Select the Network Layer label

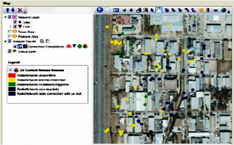click(29, 17)
